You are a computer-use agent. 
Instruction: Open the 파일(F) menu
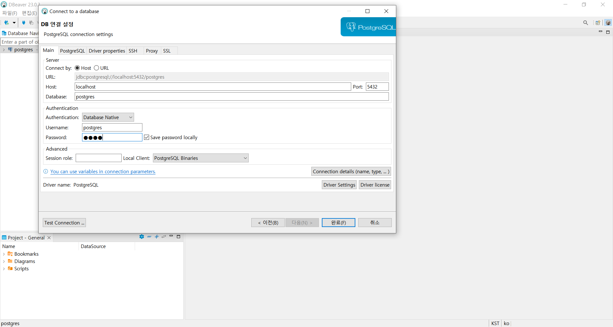[x=10, y=13]
